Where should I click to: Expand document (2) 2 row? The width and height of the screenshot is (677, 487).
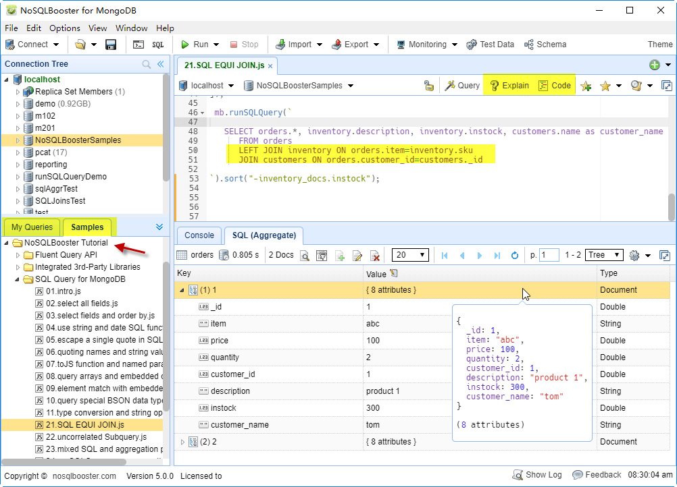point(182,442)
